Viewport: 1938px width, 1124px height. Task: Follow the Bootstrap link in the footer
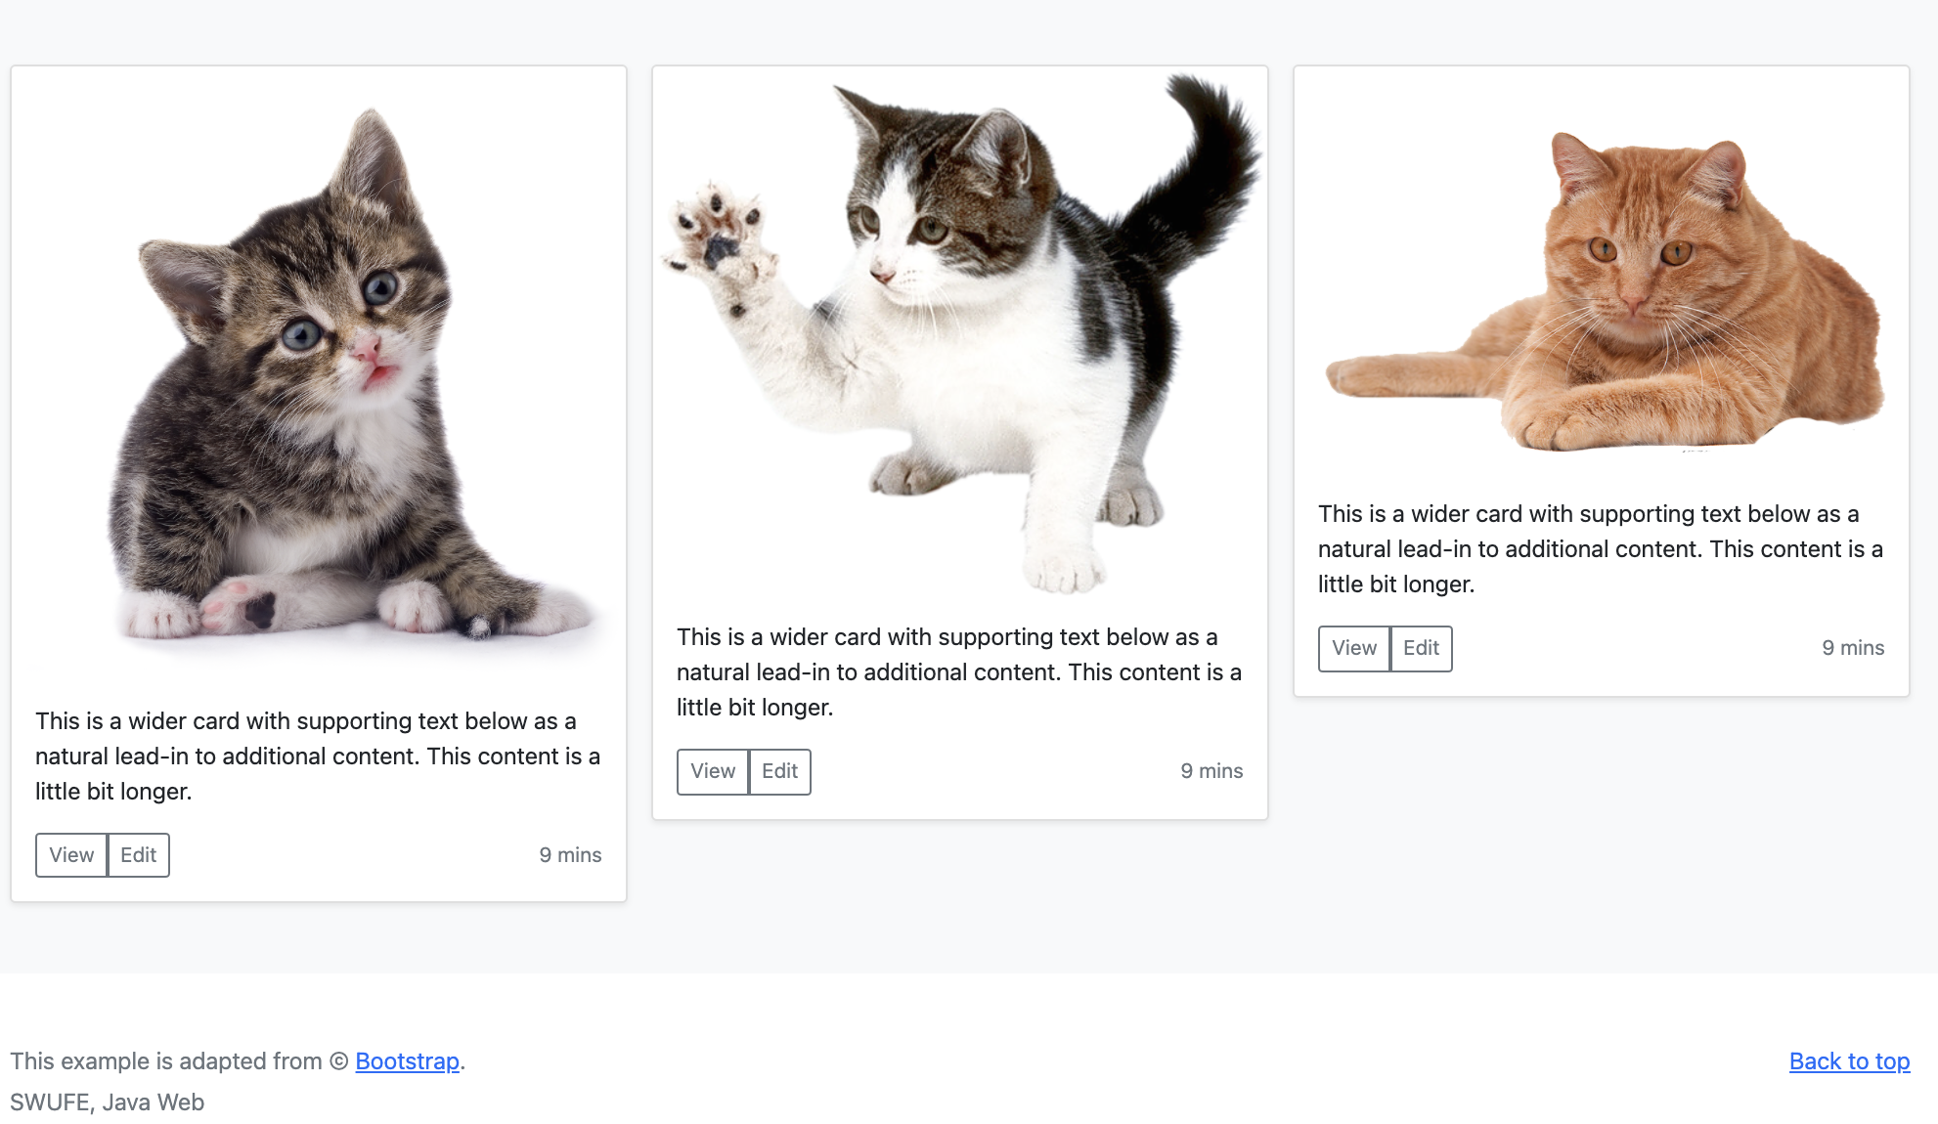tap(407, 1061)
